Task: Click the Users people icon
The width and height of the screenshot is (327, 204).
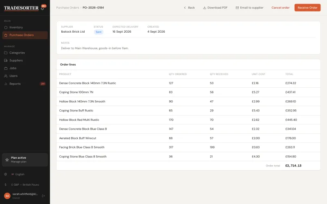Action: click(x=6, y=76)
